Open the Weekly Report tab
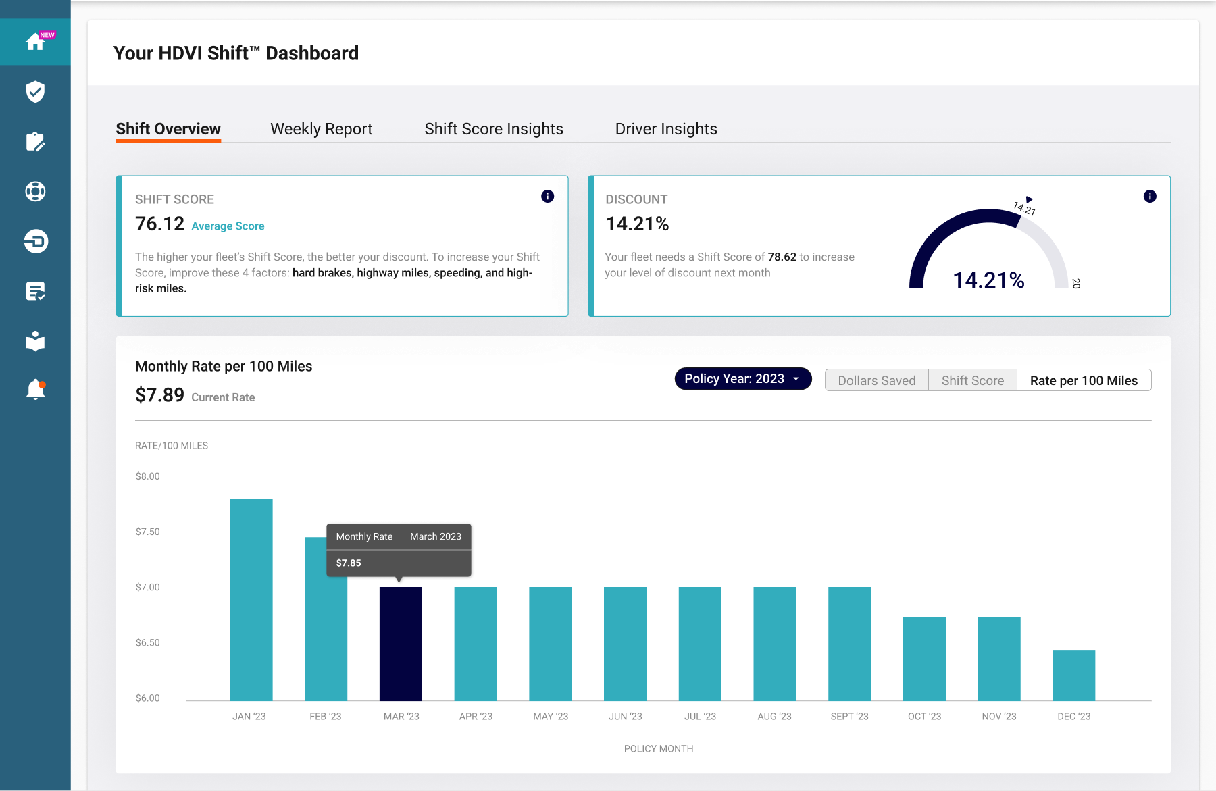The image size is (1216, 791). click(x=322, y=129)
